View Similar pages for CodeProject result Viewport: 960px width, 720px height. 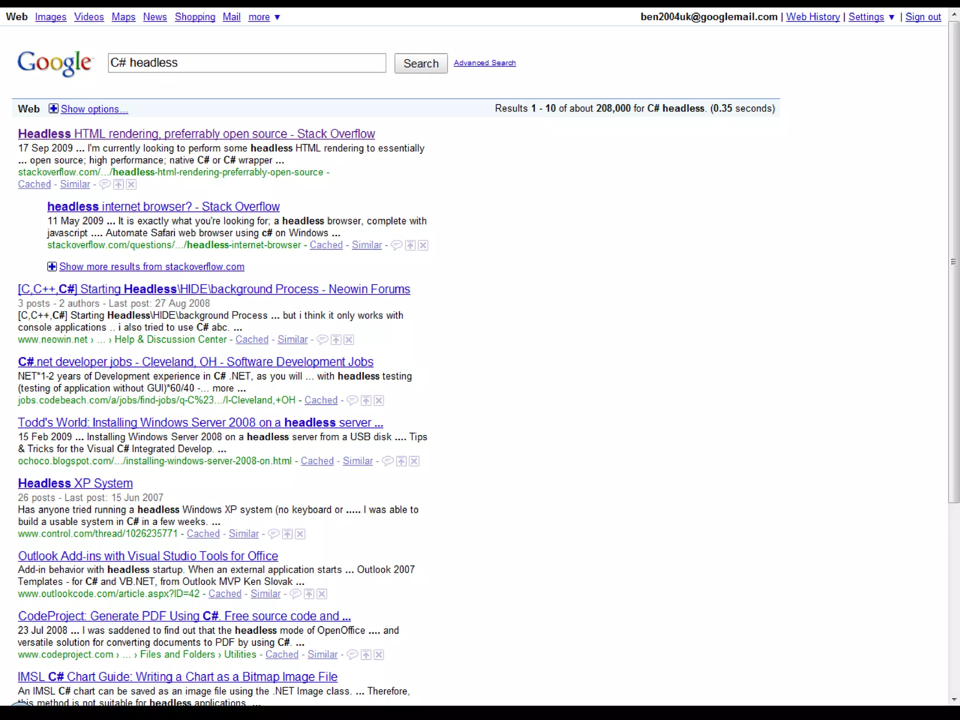322,655
